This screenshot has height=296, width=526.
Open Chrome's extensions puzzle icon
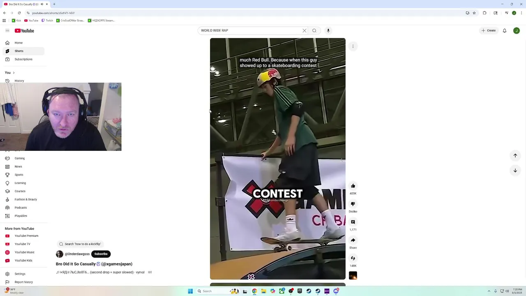pos(484,13)
